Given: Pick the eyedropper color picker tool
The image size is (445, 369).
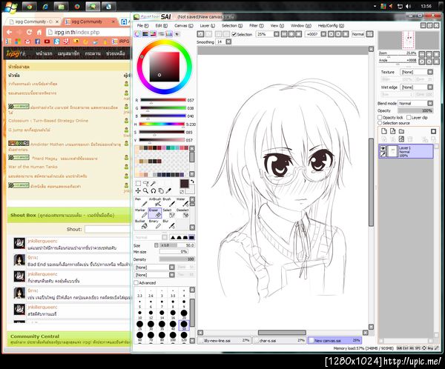Looking at the screenshot, I should 168,191.
